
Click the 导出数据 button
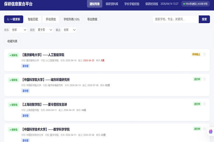[92, 19]
